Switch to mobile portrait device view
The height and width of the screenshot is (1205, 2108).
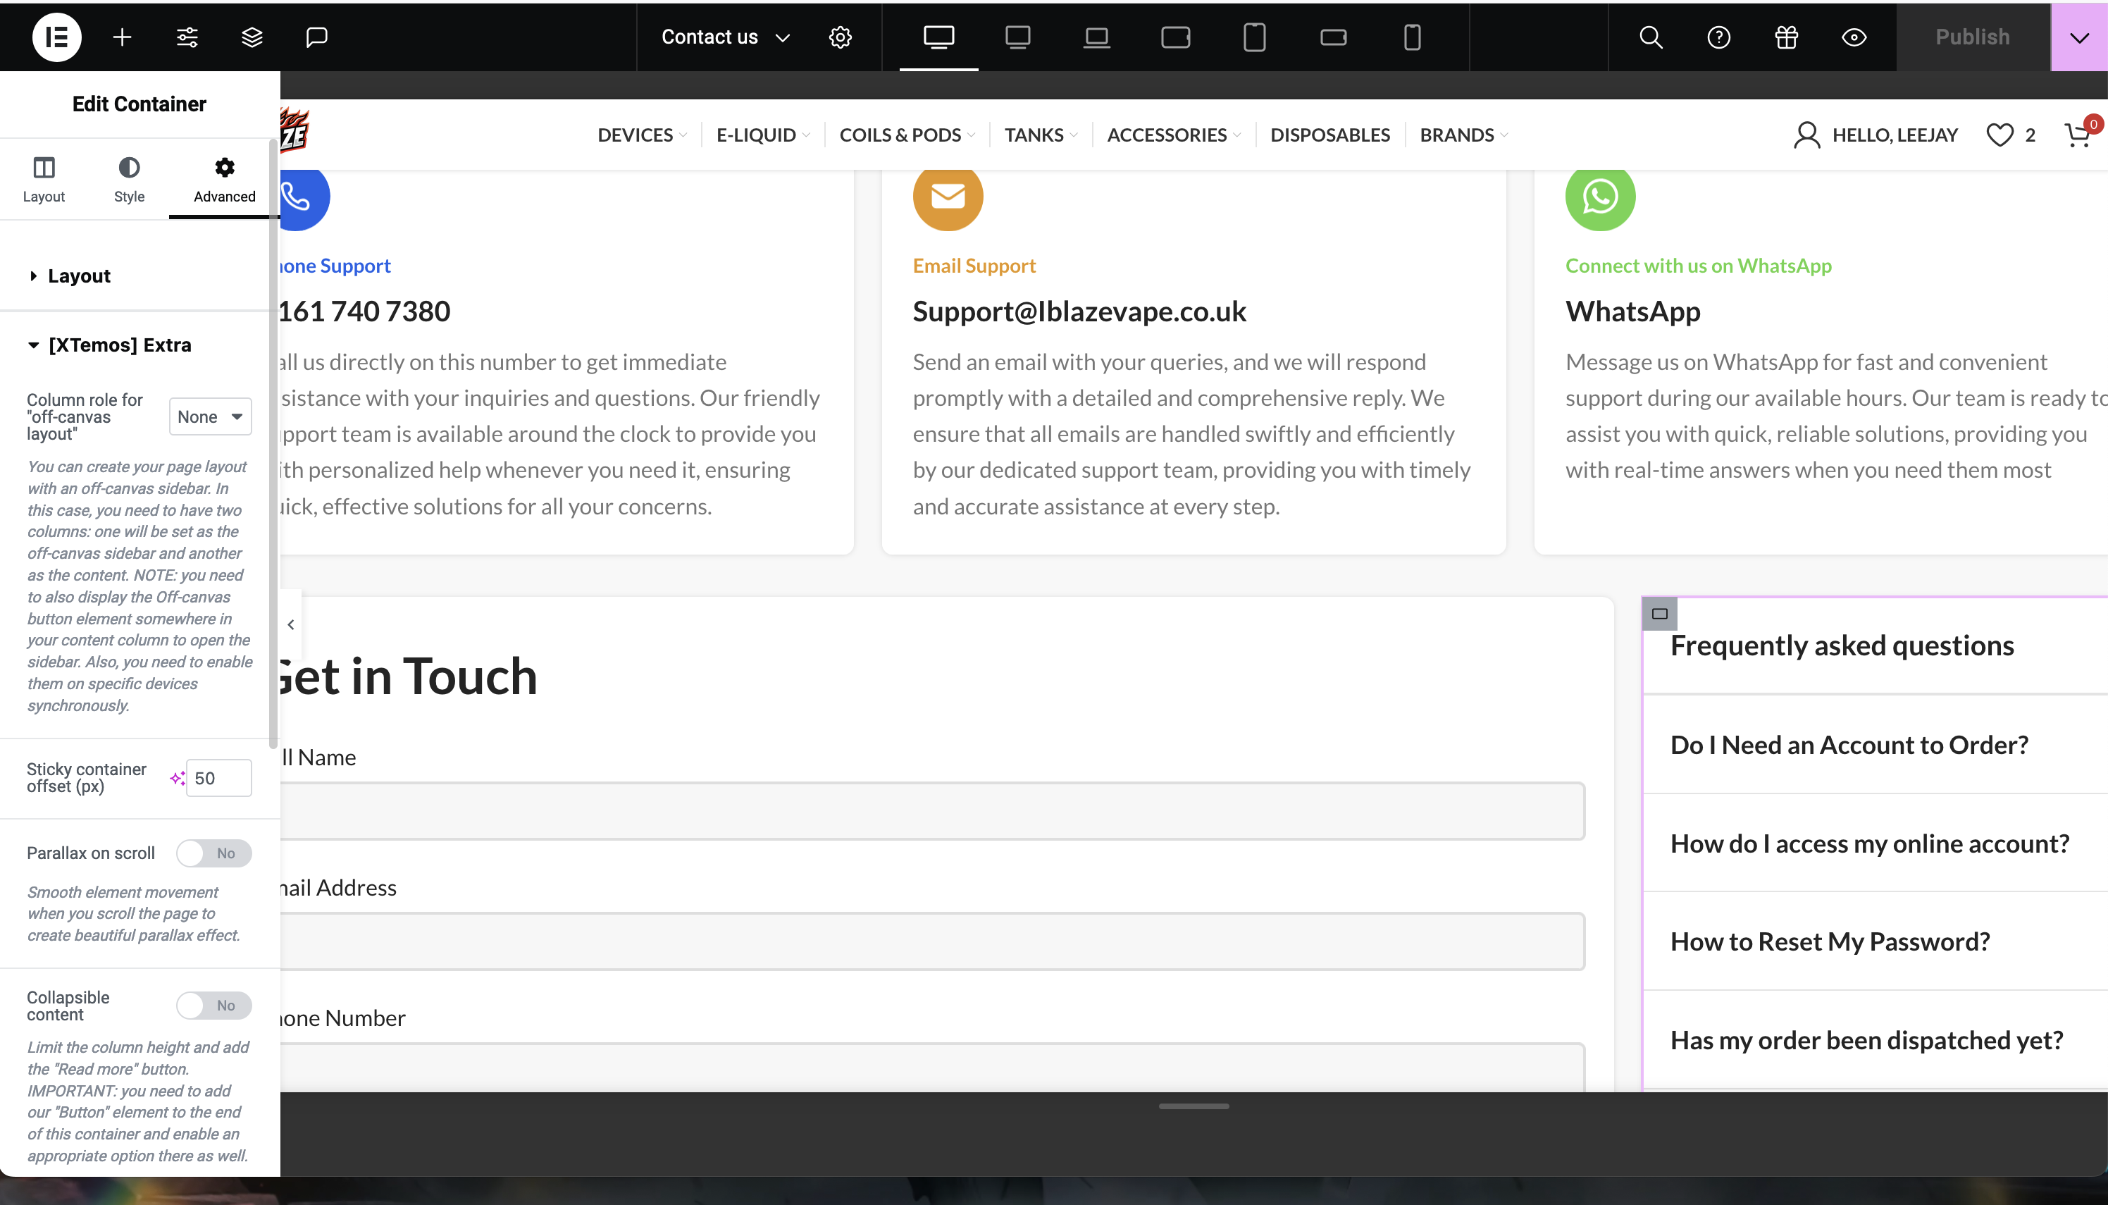[x=1412, y=37]
